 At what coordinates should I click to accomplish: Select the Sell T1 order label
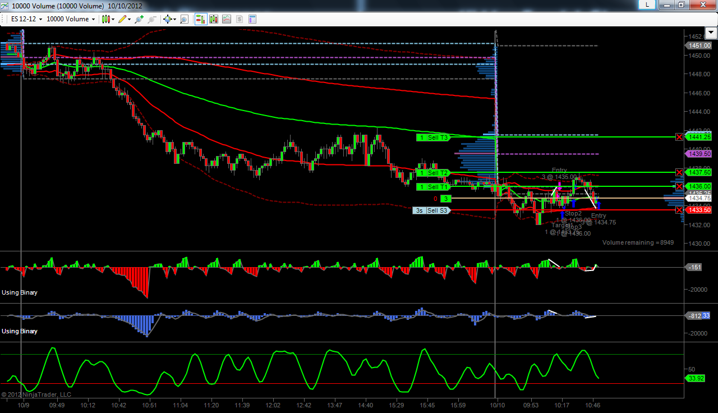coord(433,187)
